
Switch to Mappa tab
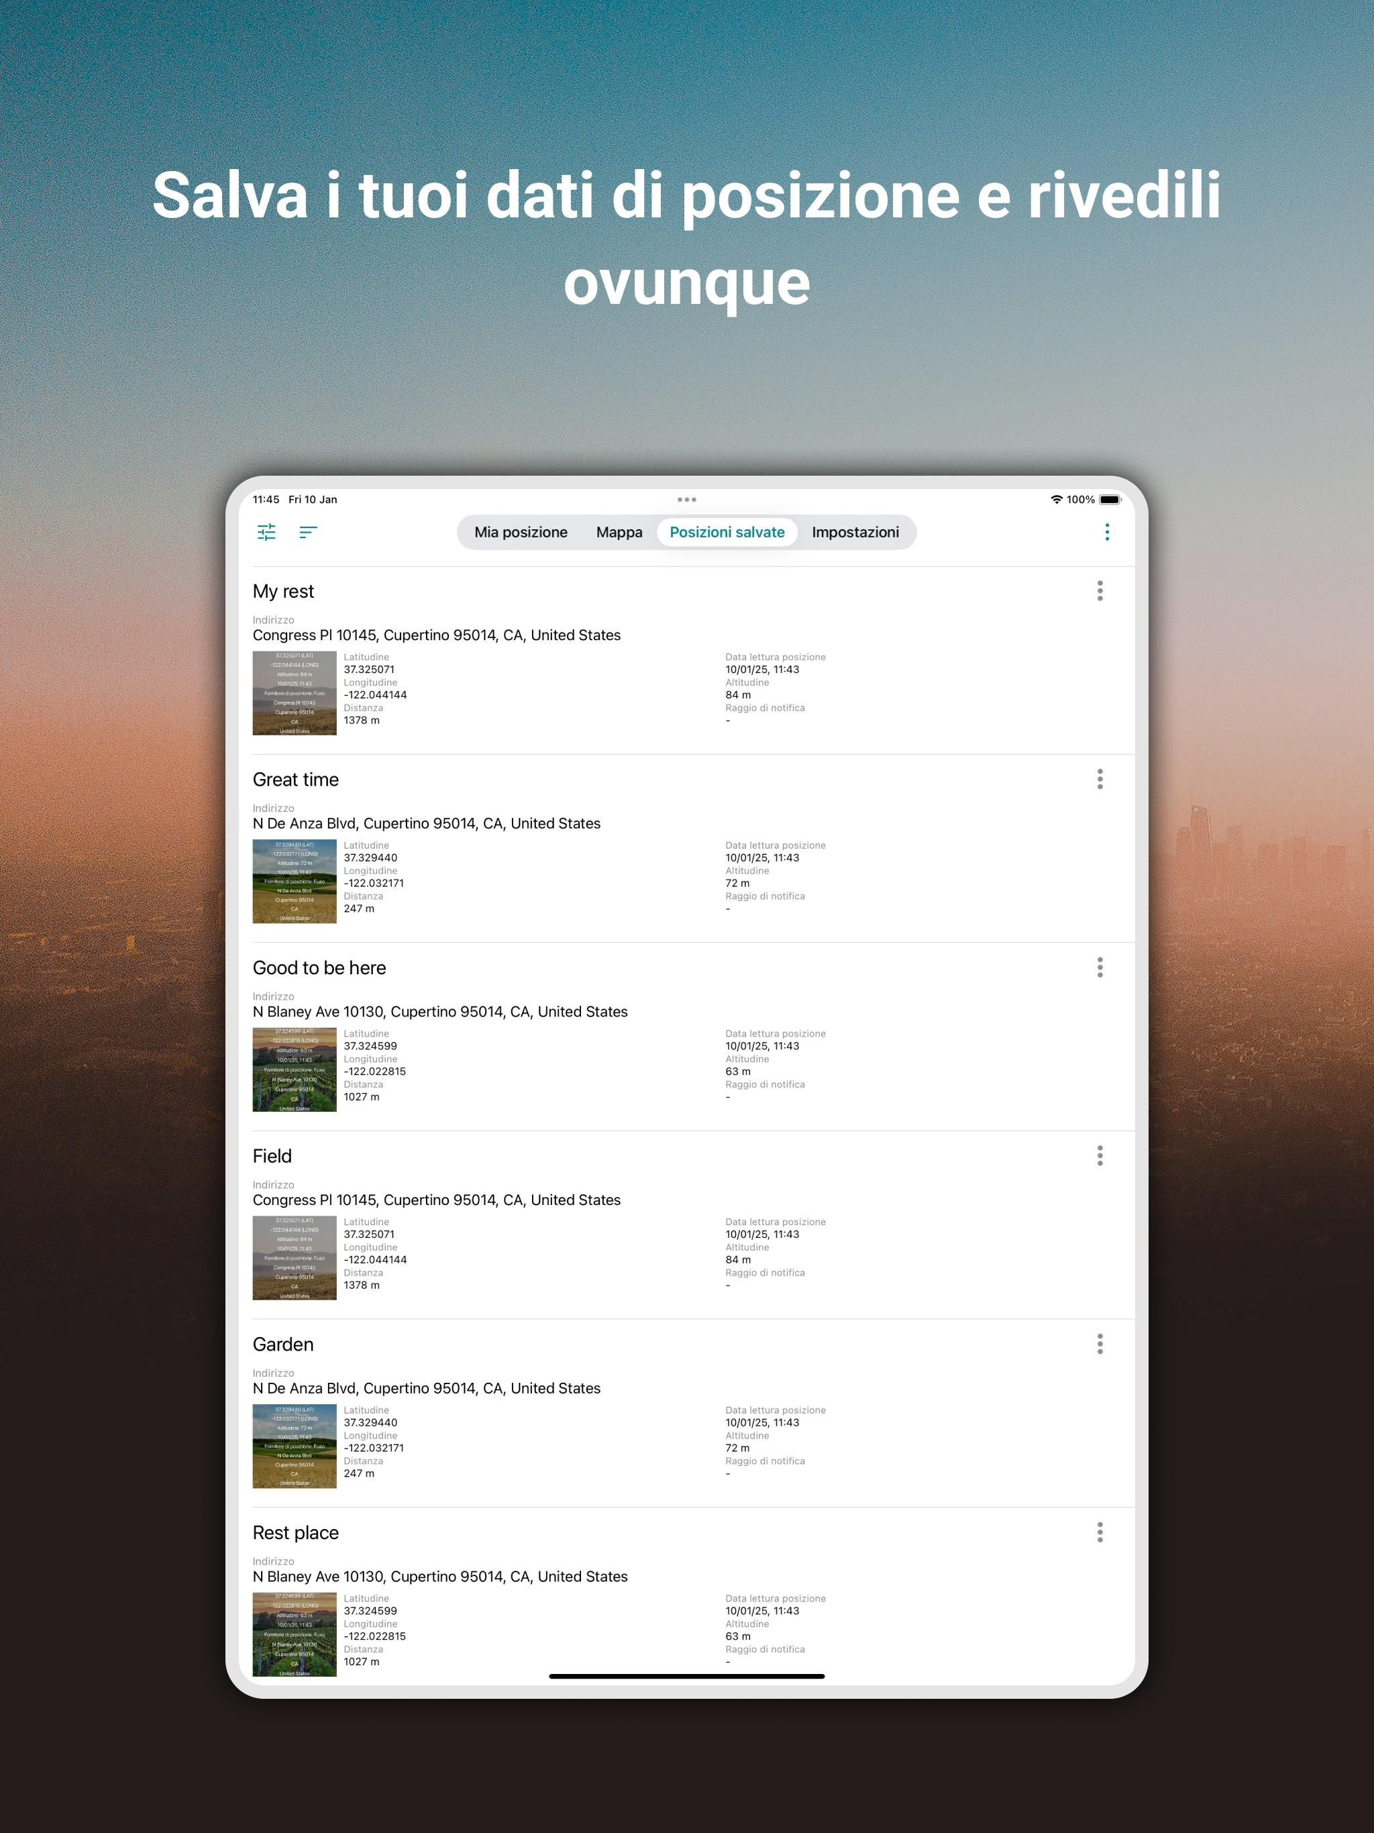(x=619, y=532)
